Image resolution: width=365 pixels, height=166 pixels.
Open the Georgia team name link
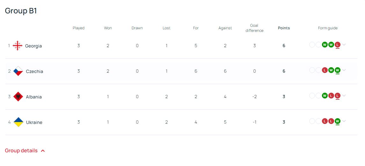33,46
